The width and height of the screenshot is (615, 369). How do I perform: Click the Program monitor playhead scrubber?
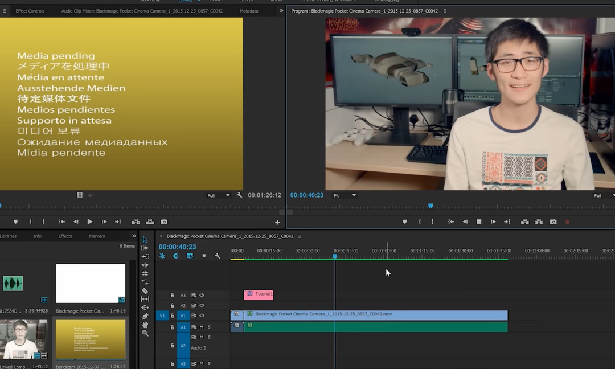pos(430,206)
